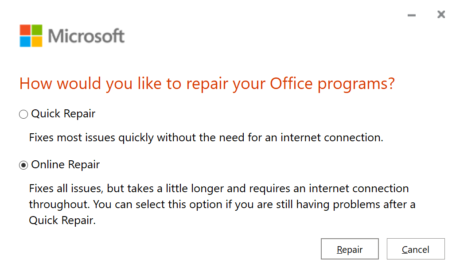Choose the Online Repair radio button
452x267 pixels.
(23, 165)
